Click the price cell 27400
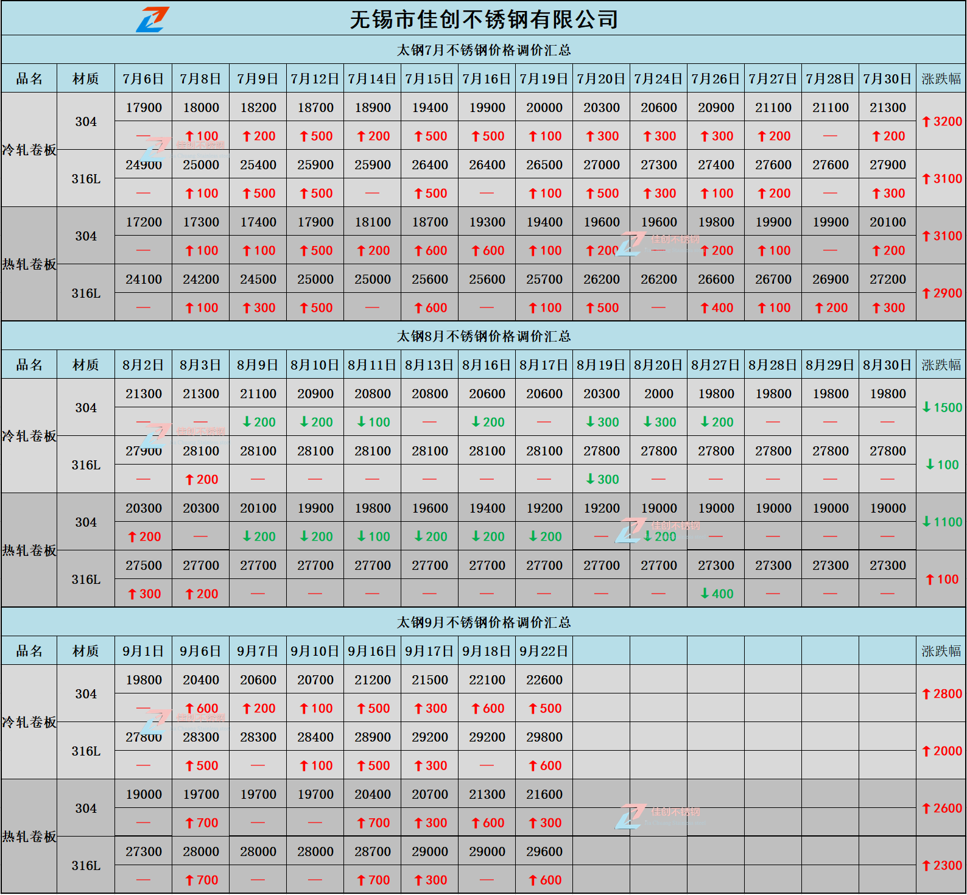 (x=716, y=164)
